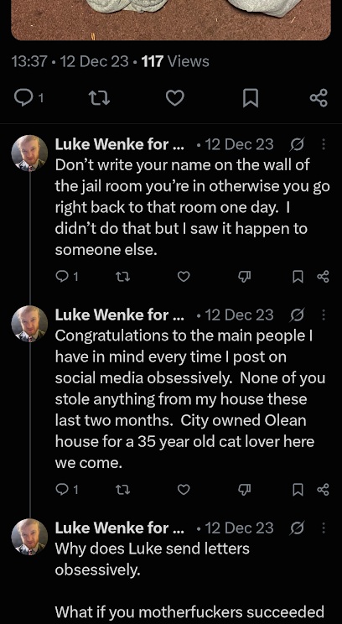Open more options on the letters reply
This screenshot has width=342, height=624.
click(x=324, y=528)
